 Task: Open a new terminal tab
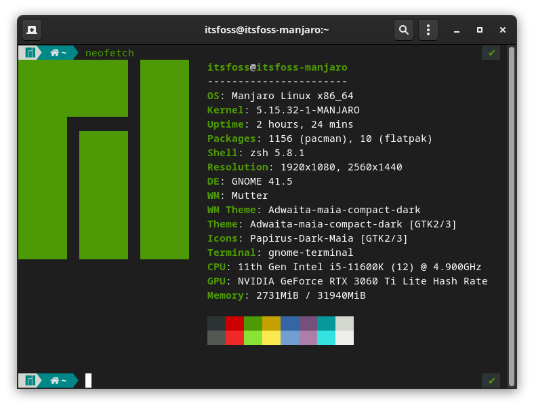(x=32, y=30)
